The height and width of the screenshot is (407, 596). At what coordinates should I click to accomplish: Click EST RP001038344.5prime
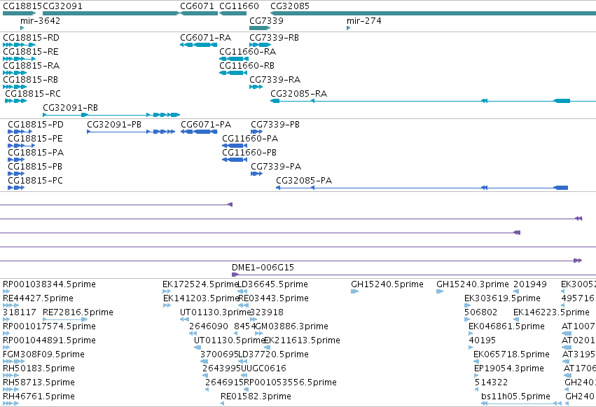pos(49,284)
